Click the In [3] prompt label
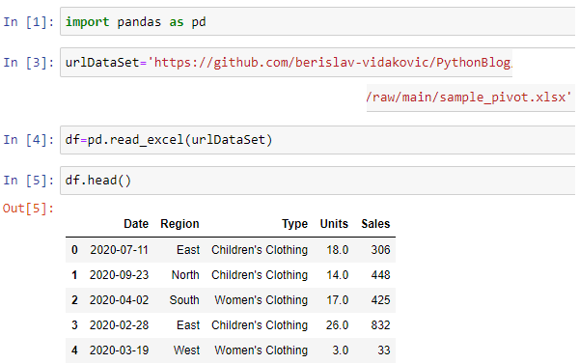The height and width of the screenshot is (364, 579). click(29, 63)
